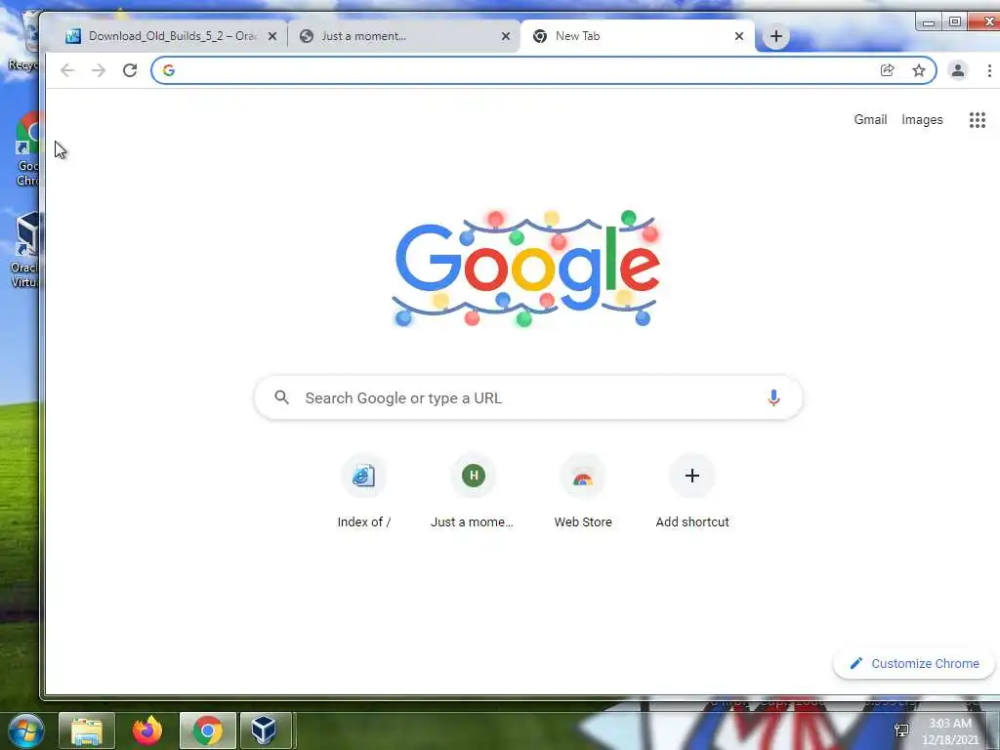Open the Images link

(x=922, y=120)
